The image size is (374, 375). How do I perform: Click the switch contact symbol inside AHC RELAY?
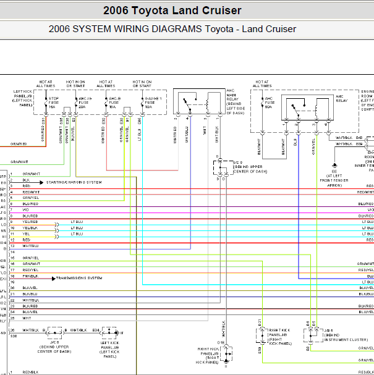point(297,109)
